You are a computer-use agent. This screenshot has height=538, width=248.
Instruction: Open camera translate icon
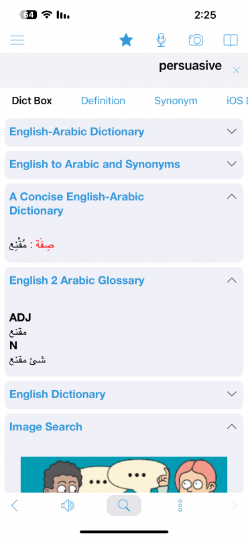pos(196,40)
